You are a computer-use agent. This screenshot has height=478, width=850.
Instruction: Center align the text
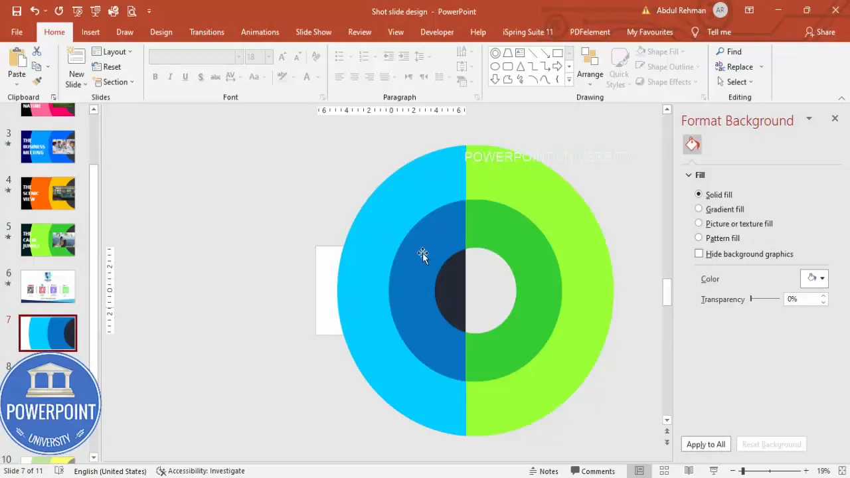[x=354, y=77]
